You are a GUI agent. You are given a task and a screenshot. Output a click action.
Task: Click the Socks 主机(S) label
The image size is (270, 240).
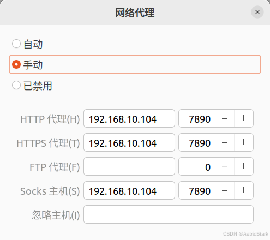[50, 191]
